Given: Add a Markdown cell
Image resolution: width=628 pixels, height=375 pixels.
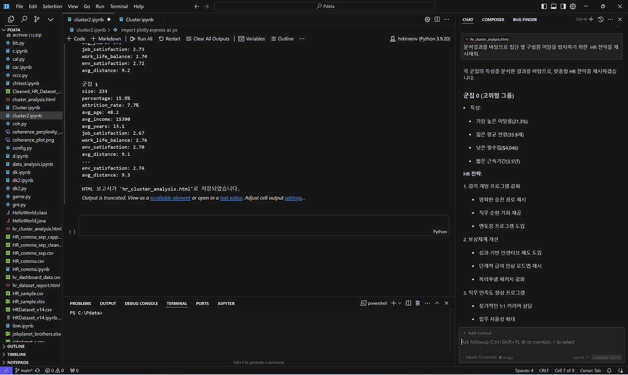Looking at the screenshot, I should pyautogui.click(x=106, y=39).
